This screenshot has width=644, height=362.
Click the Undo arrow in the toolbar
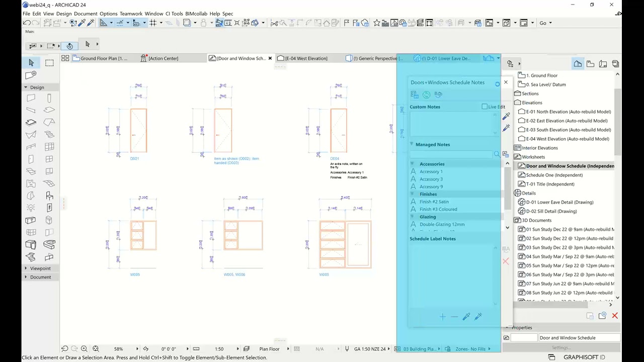click(27, 23)
